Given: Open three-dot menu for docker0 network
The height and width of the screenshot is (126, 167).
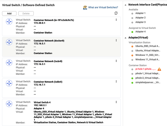Looking at the screenshot, I should 116,40.
